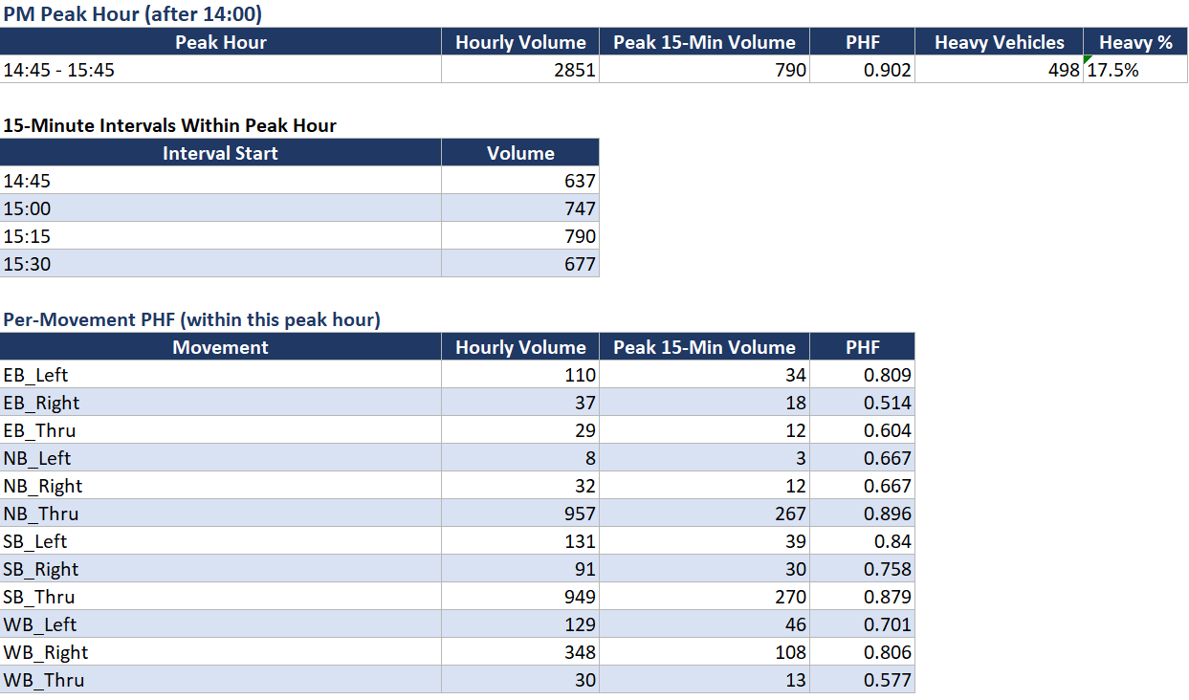Screen dimensions: 1189x700
Task: Select WB_Thru PHF value 0.577
Action: click(x=862, y=680)
